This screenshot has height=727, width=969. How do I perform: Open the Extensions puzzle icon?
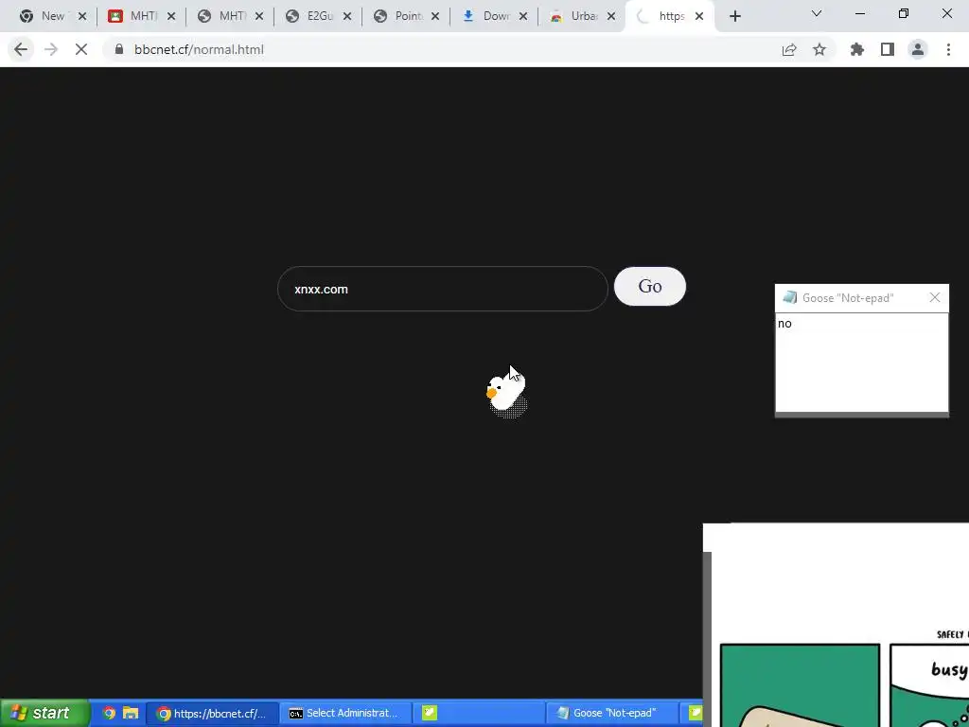pyautogui.click(x=857, y=49)
